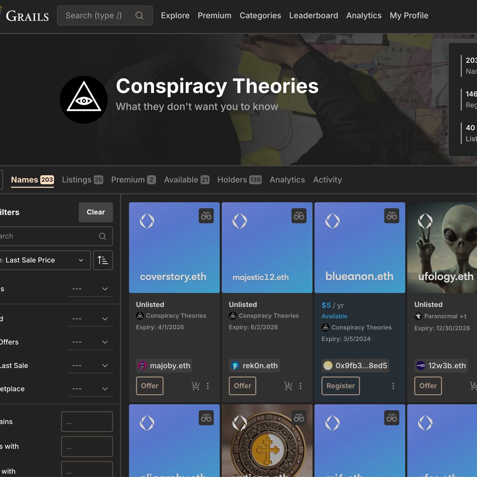Register blueanon.eth
Screen dimensions: 477x477
(x=341, y=386)
